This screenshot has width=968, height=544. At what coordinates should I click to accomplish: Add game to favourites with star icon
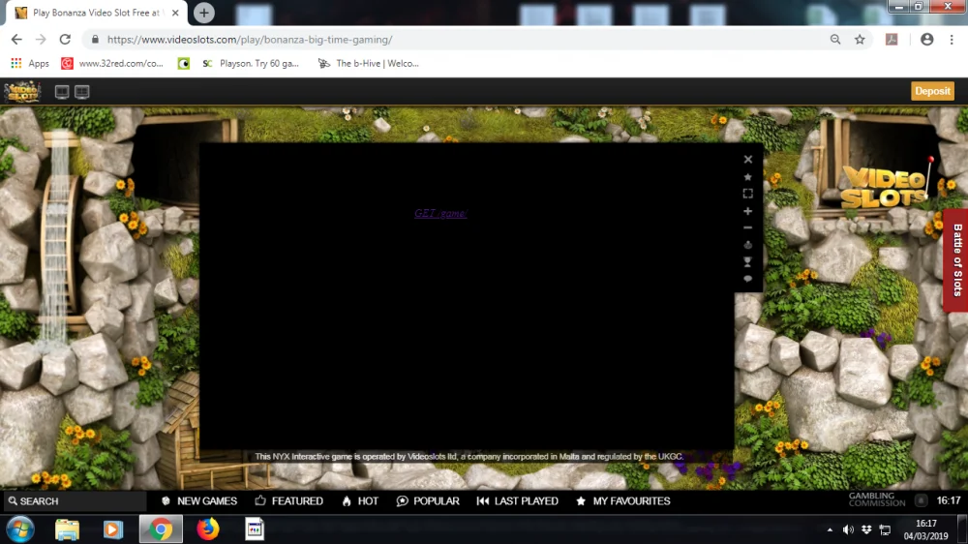tap(747, 176)
